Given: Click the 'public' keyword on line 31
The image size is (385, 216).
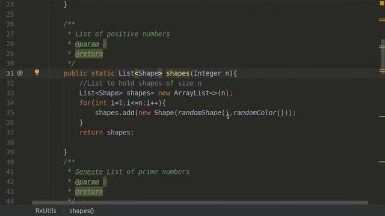Looking at the screenshot, I should pyautogui.click(x=75, y=73).
